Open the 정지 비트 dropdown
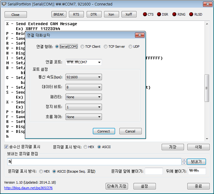Screen dimensions: 214x194 pos(84,107)
